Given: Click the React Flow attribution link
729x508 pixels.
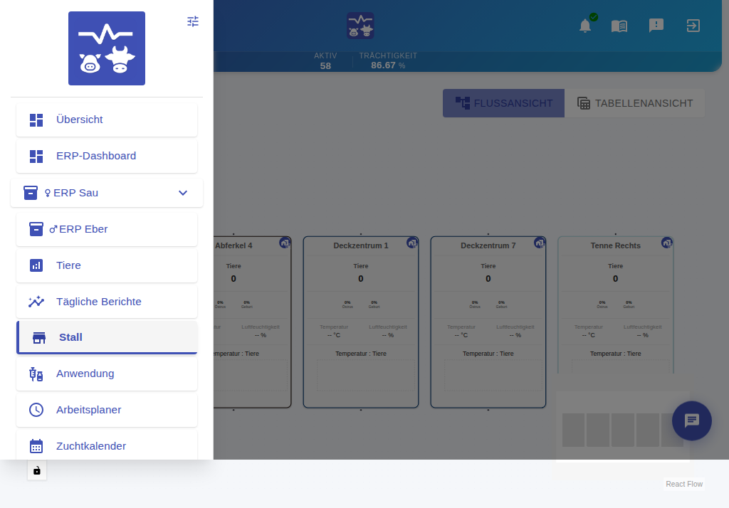Looking at the screenshot, I should pyautogui.click(x=684, y=484).
